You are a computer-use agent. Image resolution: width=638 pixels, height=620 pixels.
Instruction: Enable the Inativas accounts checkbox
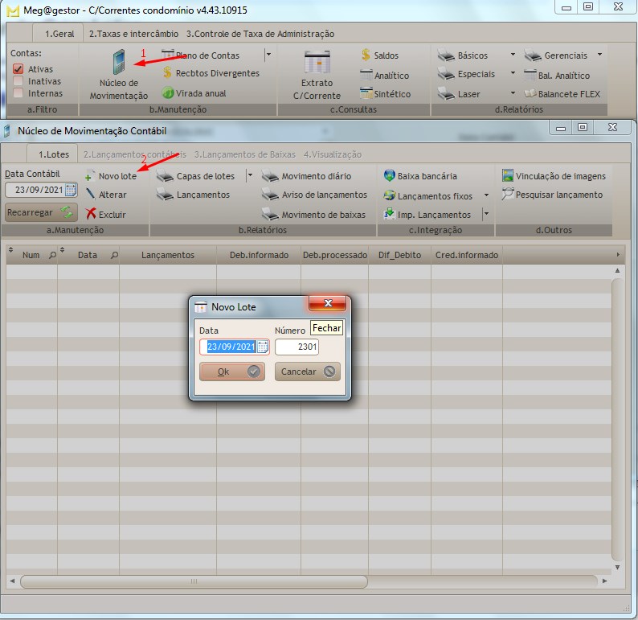(18, 81)
